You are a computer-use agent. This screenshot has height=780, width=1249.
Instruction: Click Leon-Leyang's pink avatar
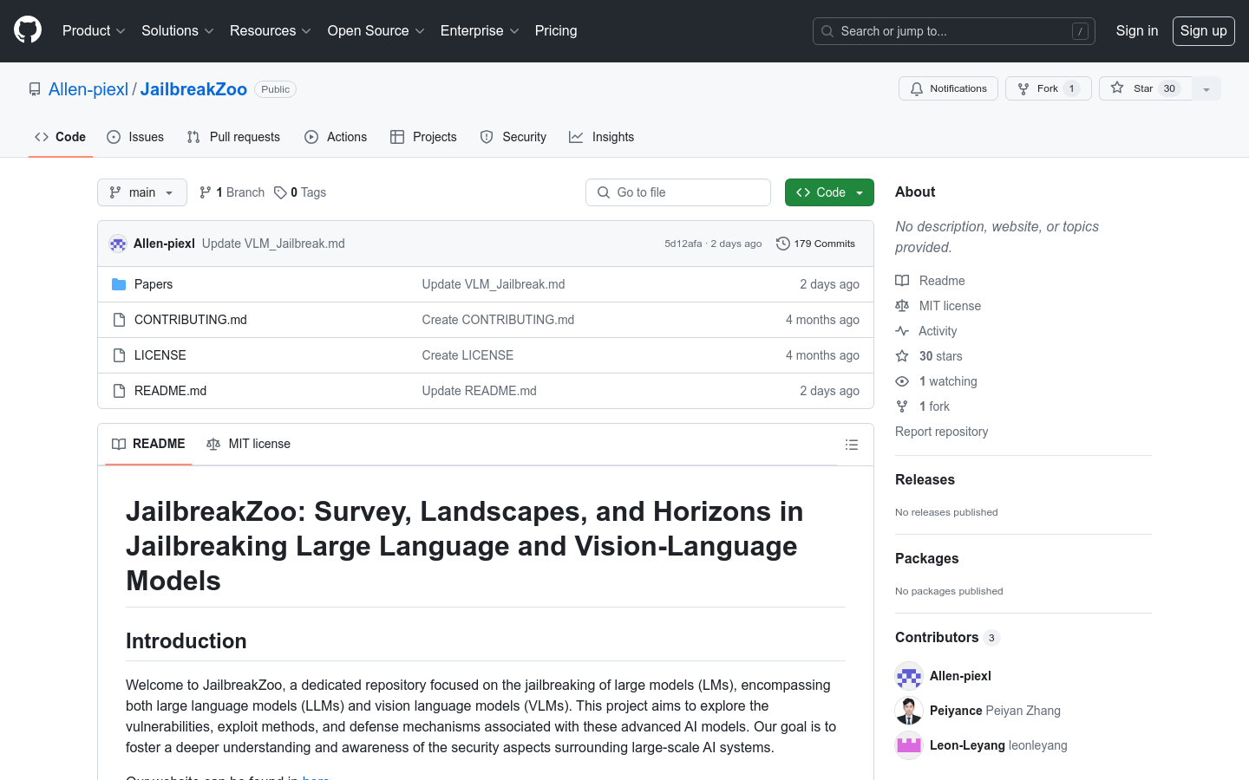tap(909, 745)
